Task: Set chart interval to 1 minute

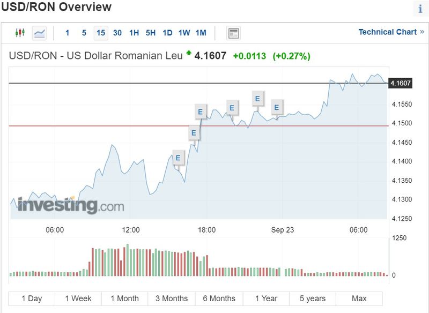Action: [68, 33]
